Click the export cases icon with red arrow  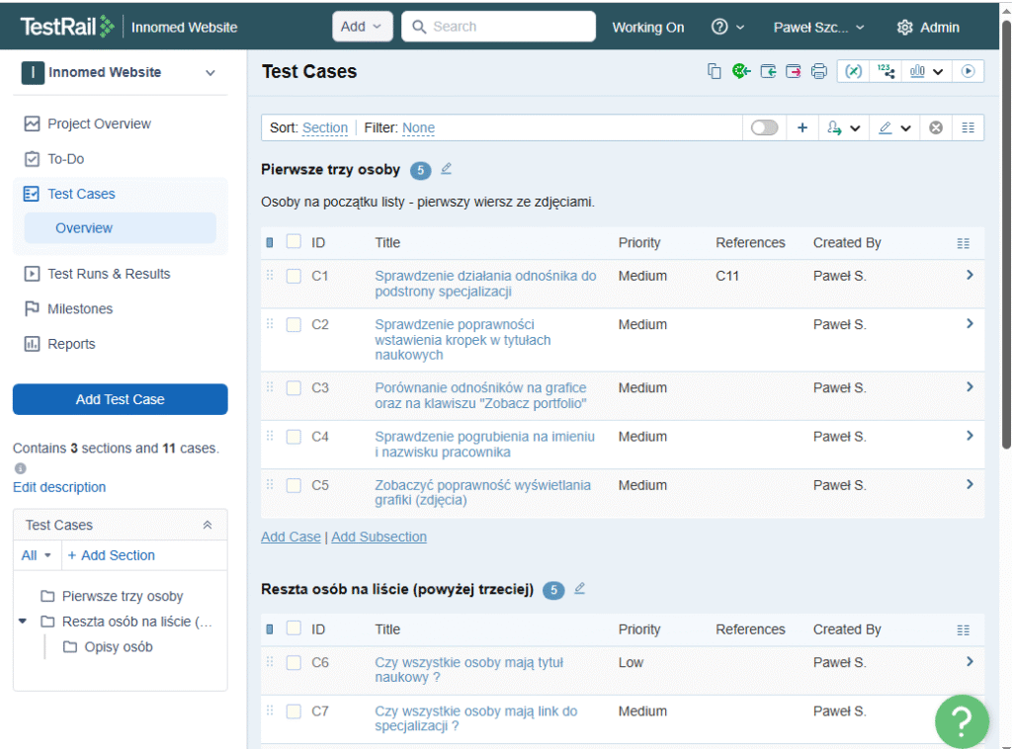click(793, 71)
